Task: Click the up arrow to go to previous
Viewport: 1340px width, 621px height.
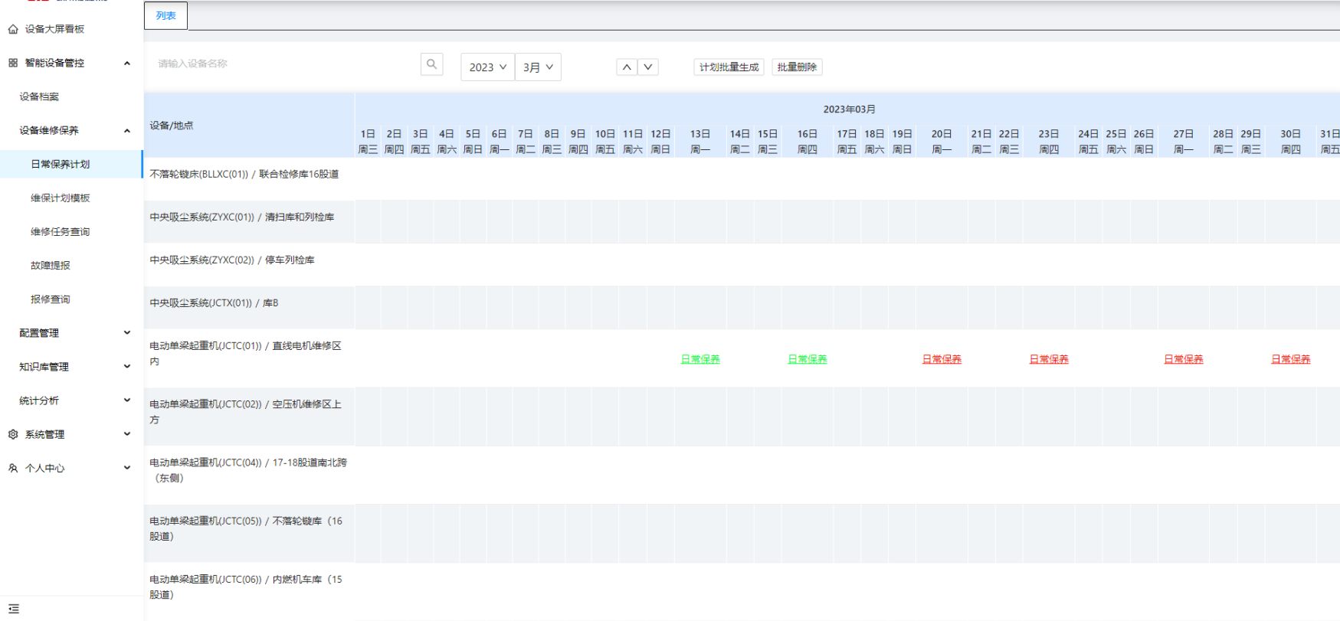Action: (627, 67)
